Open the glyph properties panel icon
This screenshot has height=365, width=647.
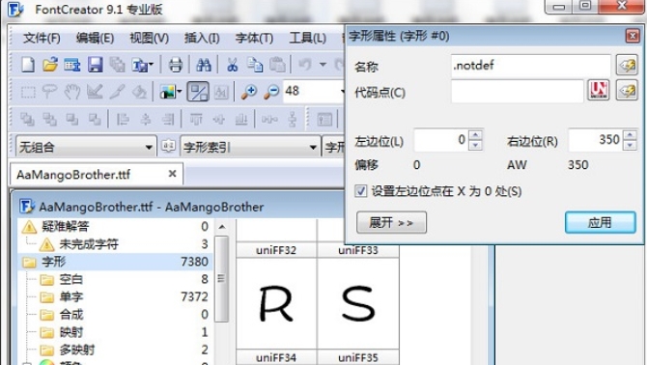click(324, 119)
